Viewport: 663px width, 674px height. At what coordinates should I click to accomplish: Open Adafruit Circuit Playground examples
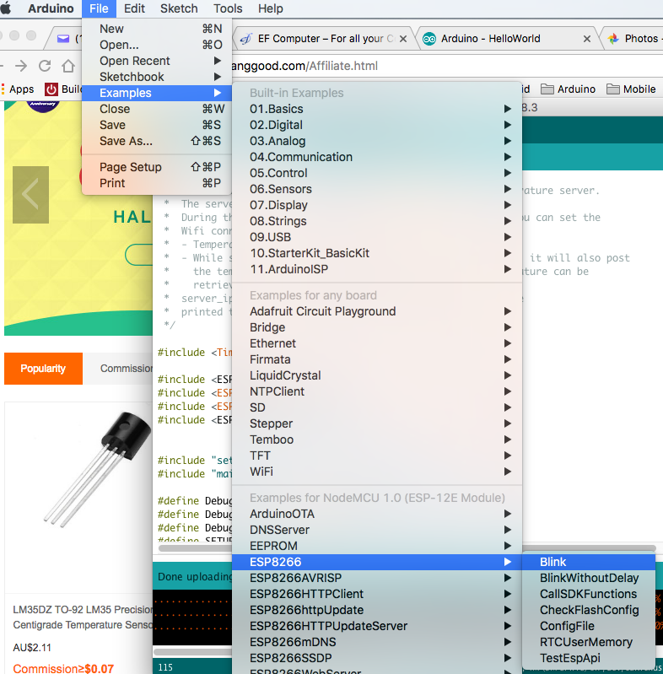pyautogui.click(x=377, y=311)
